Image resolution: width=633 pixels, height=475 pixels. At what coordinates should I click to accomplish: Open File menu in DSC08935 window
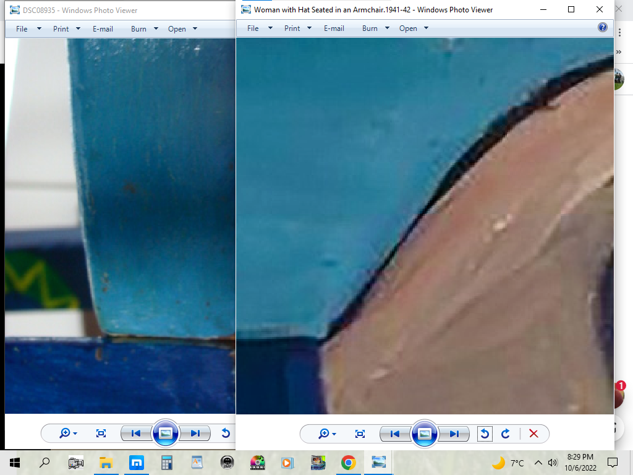coord(22,29)
